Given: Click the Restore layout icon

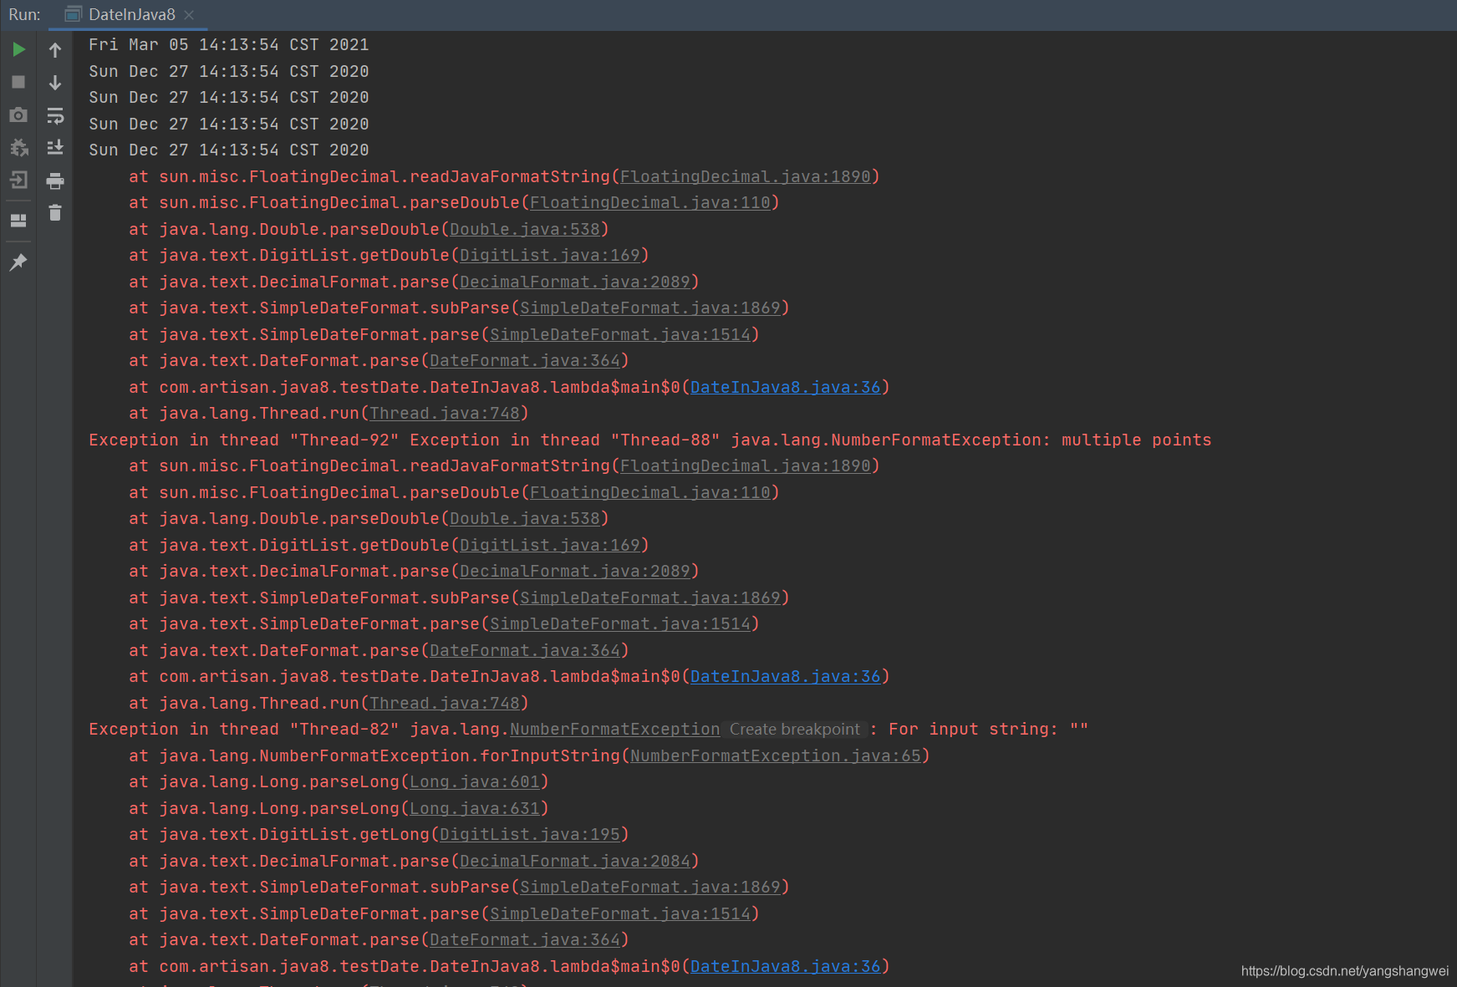Looking at the screenshot, I should coord(18,221).
